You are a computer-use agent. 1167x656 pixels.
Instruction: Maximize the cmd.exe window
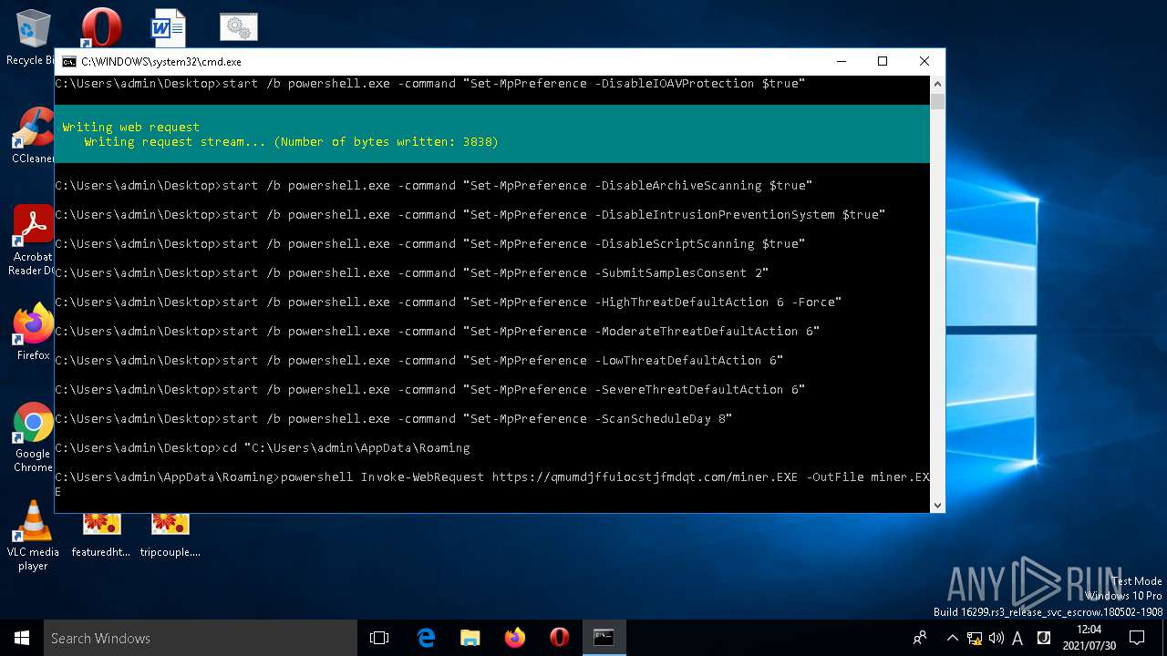[883, 62]
